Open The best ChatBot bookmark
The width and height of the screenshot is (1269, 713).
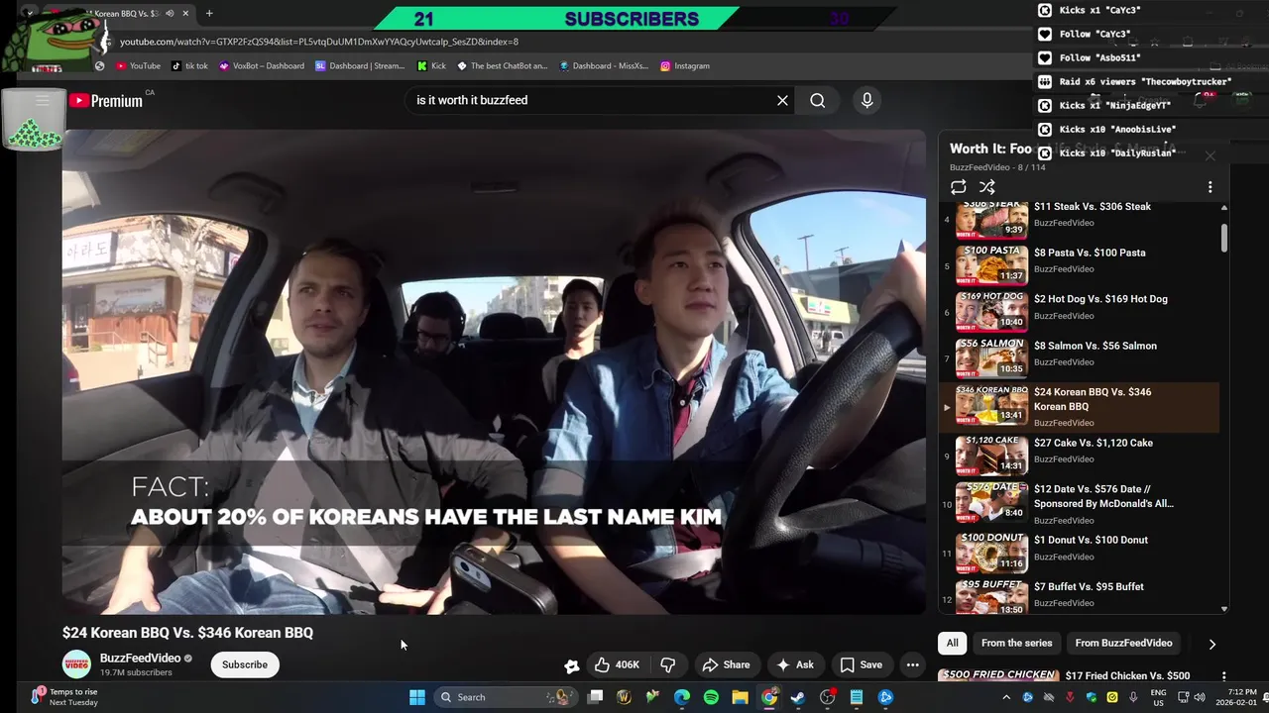click(x=502, y=65)
